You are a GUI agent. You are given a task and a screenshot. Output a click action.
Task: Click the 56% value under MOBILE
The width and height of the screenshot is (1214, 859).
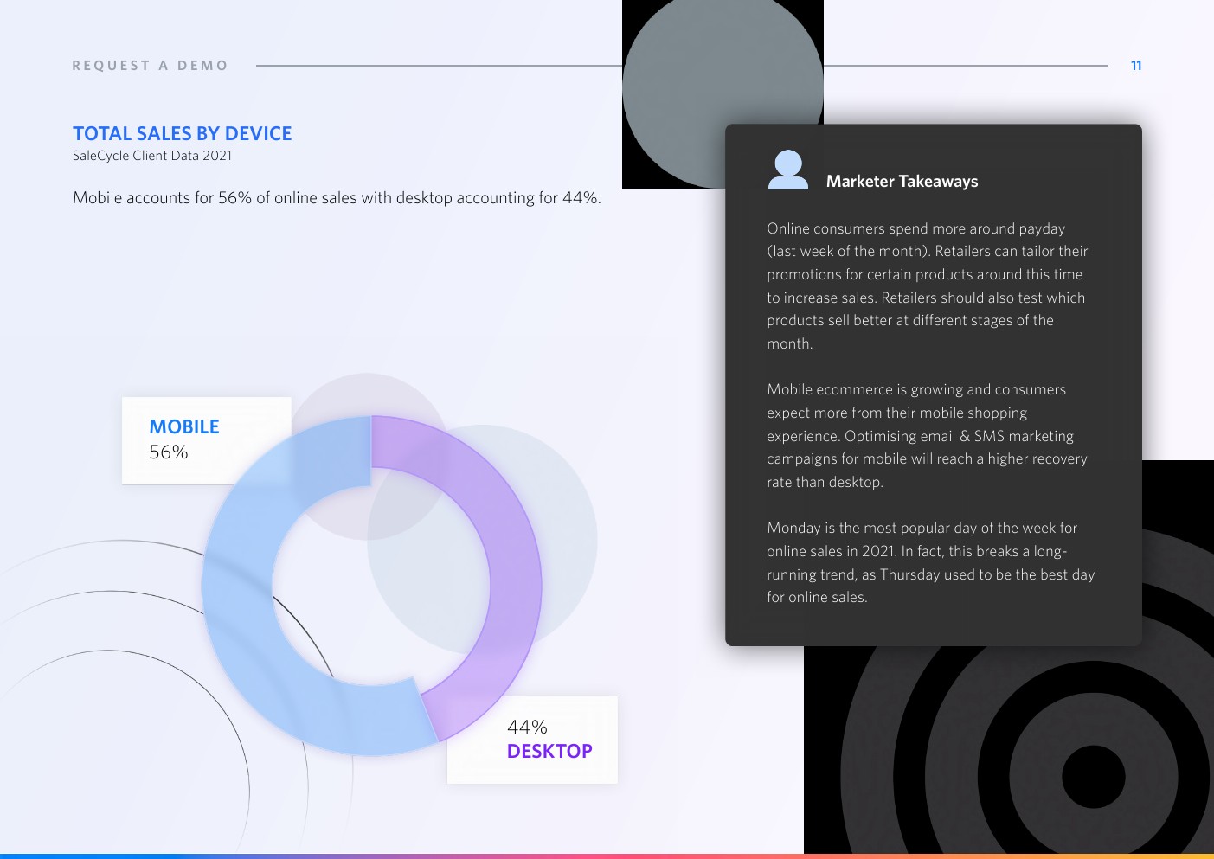(x=169, y=452)
